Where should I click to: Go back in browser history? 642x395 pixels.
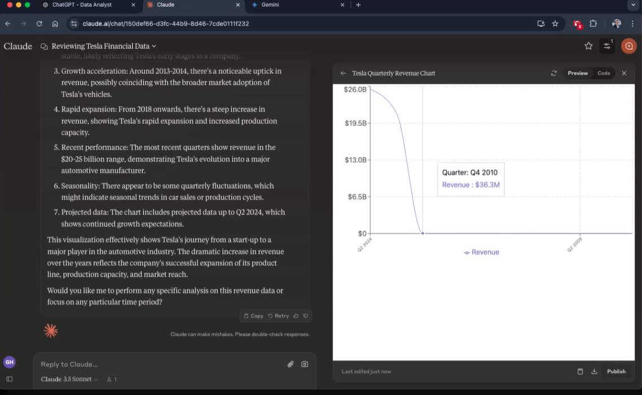click(8, 24)
